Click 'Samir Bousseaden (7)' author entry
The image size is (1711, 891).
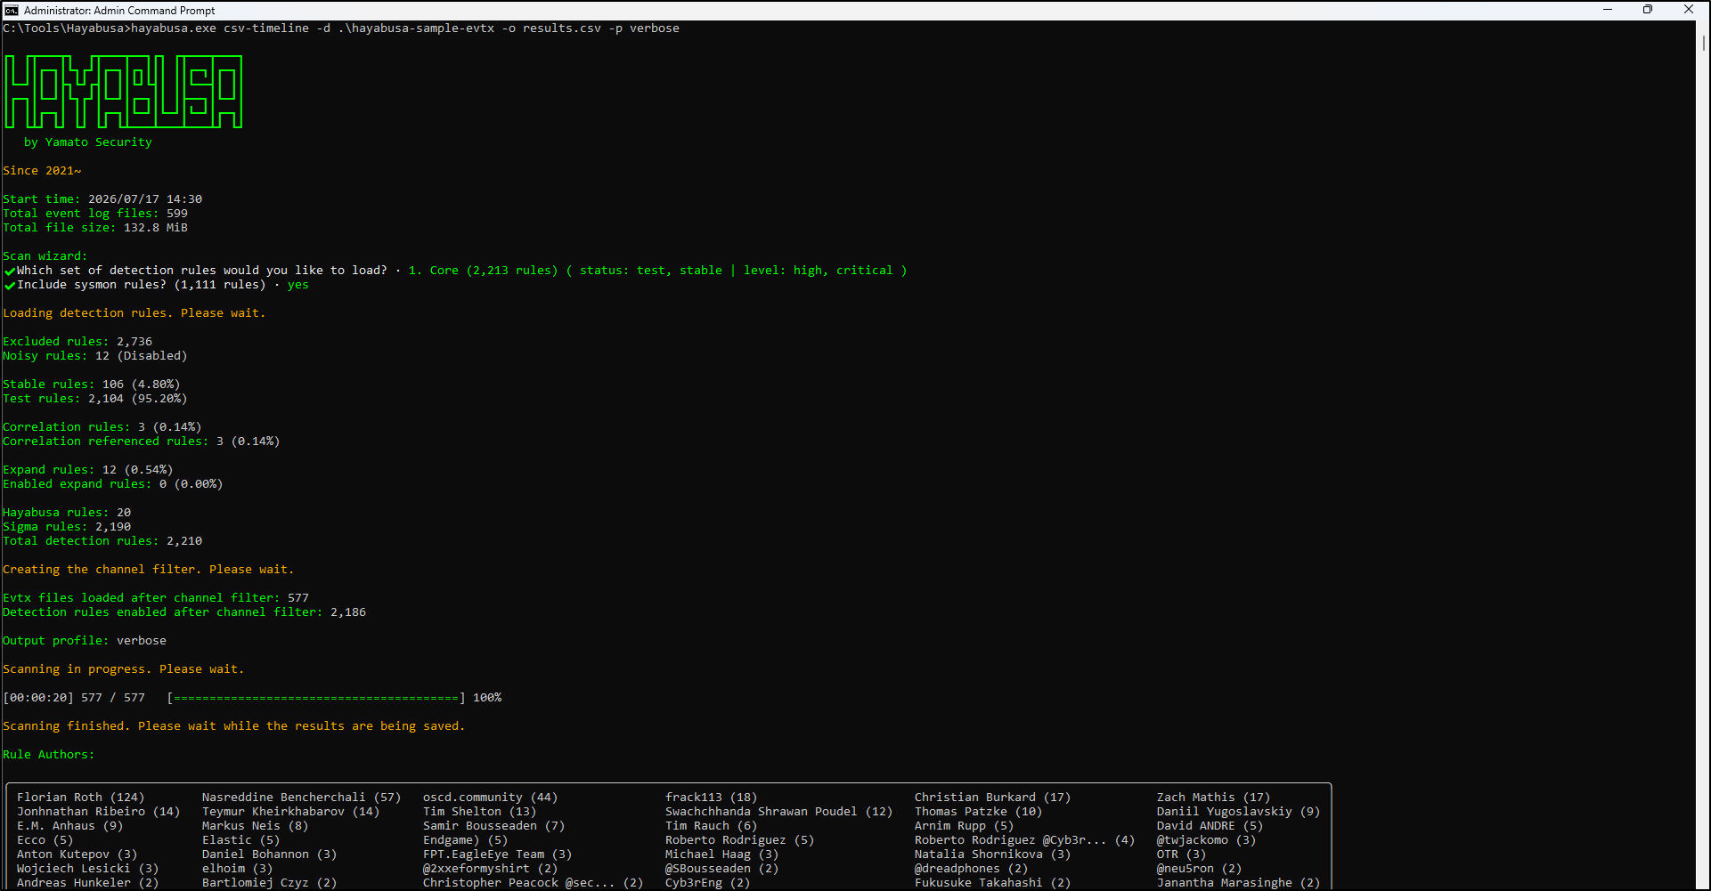[494, 826]
